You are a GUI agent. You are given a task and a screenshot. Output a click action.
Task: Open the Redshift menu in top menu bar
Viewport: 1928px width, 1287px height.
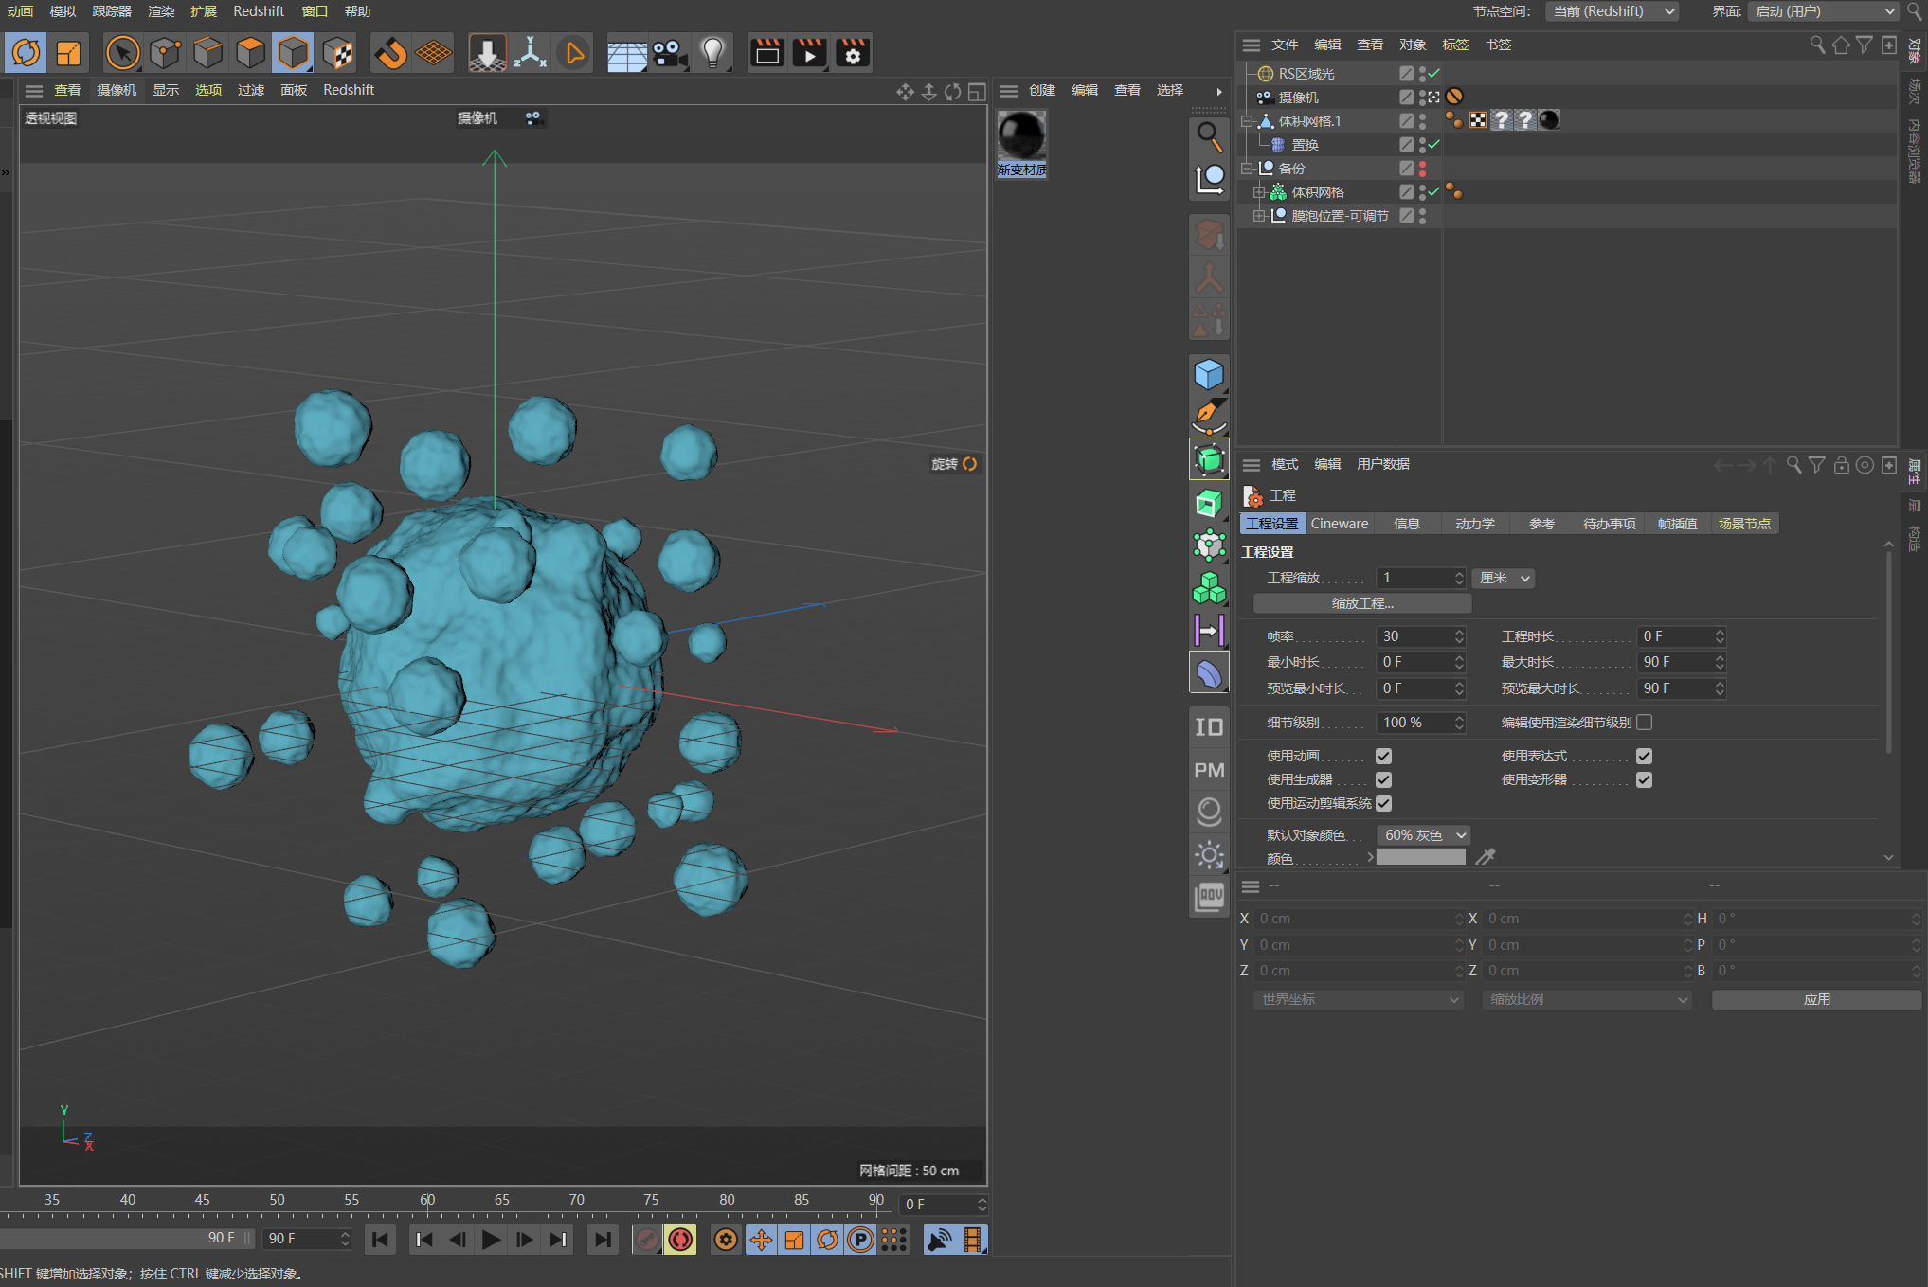(x=259, y=11)
